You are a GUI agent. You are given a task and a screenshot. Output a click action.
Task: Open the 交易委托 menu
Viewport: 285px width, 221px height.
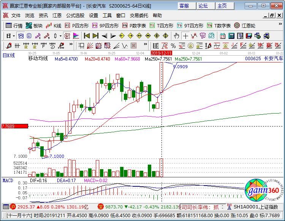(x=139, y=16)
